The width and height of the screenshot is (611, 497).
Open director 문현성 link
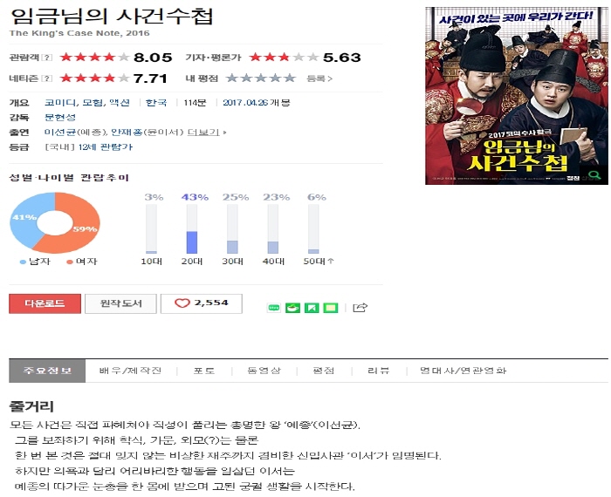(x=60, y=117)
